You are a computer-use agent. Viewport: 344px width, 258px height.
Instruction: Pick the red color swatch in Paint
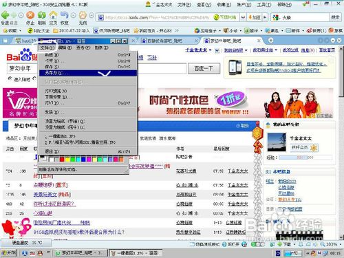62,159
